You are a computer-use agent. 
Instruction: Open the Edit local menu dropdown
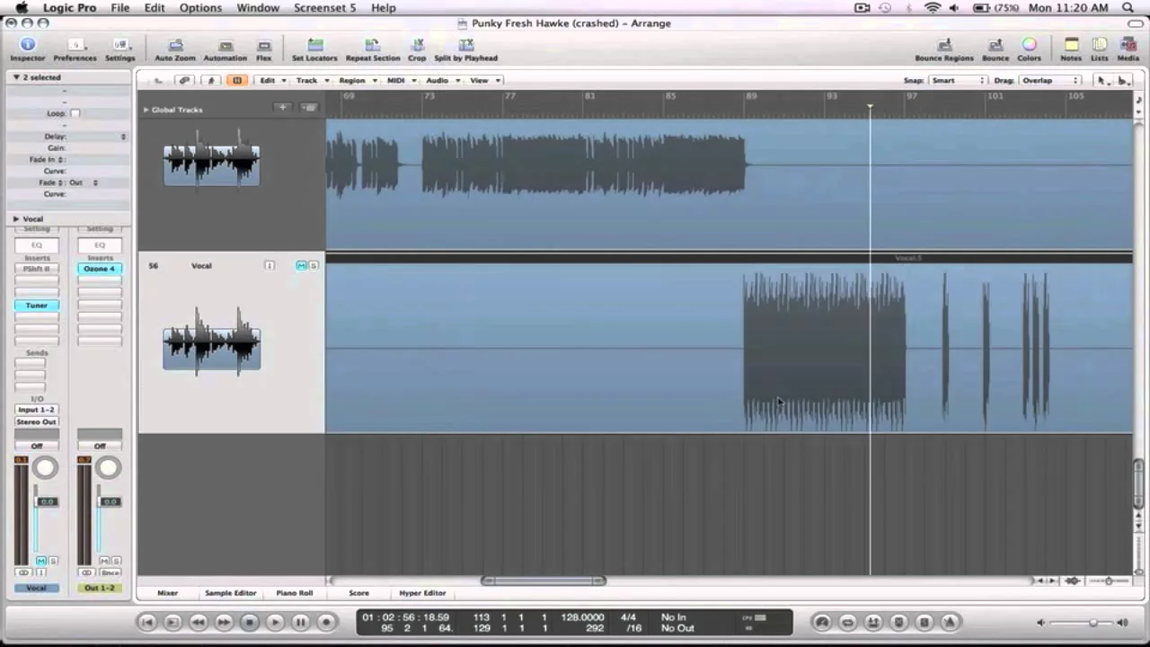tap(272, 80)
